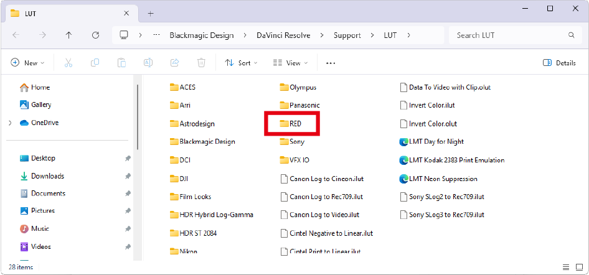Click the Copy icon in toolbar
Screen dimensions: 589x275
point(95,63)
